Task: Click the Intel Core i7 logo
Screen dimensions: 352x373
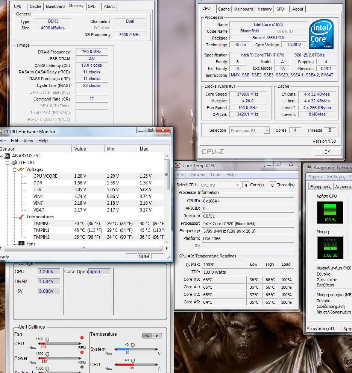Action: [321, 34]
